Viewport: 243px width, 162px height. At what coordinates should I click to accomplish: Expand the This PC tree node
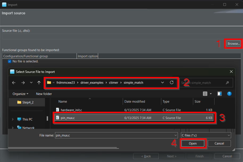point(13,119)
